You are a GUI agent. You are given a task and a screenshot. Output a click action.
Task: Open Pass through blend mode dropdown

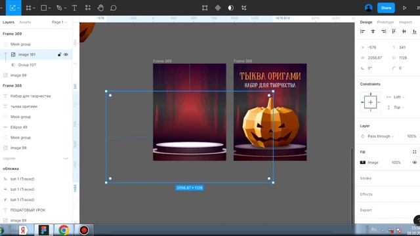coord(381,136)
